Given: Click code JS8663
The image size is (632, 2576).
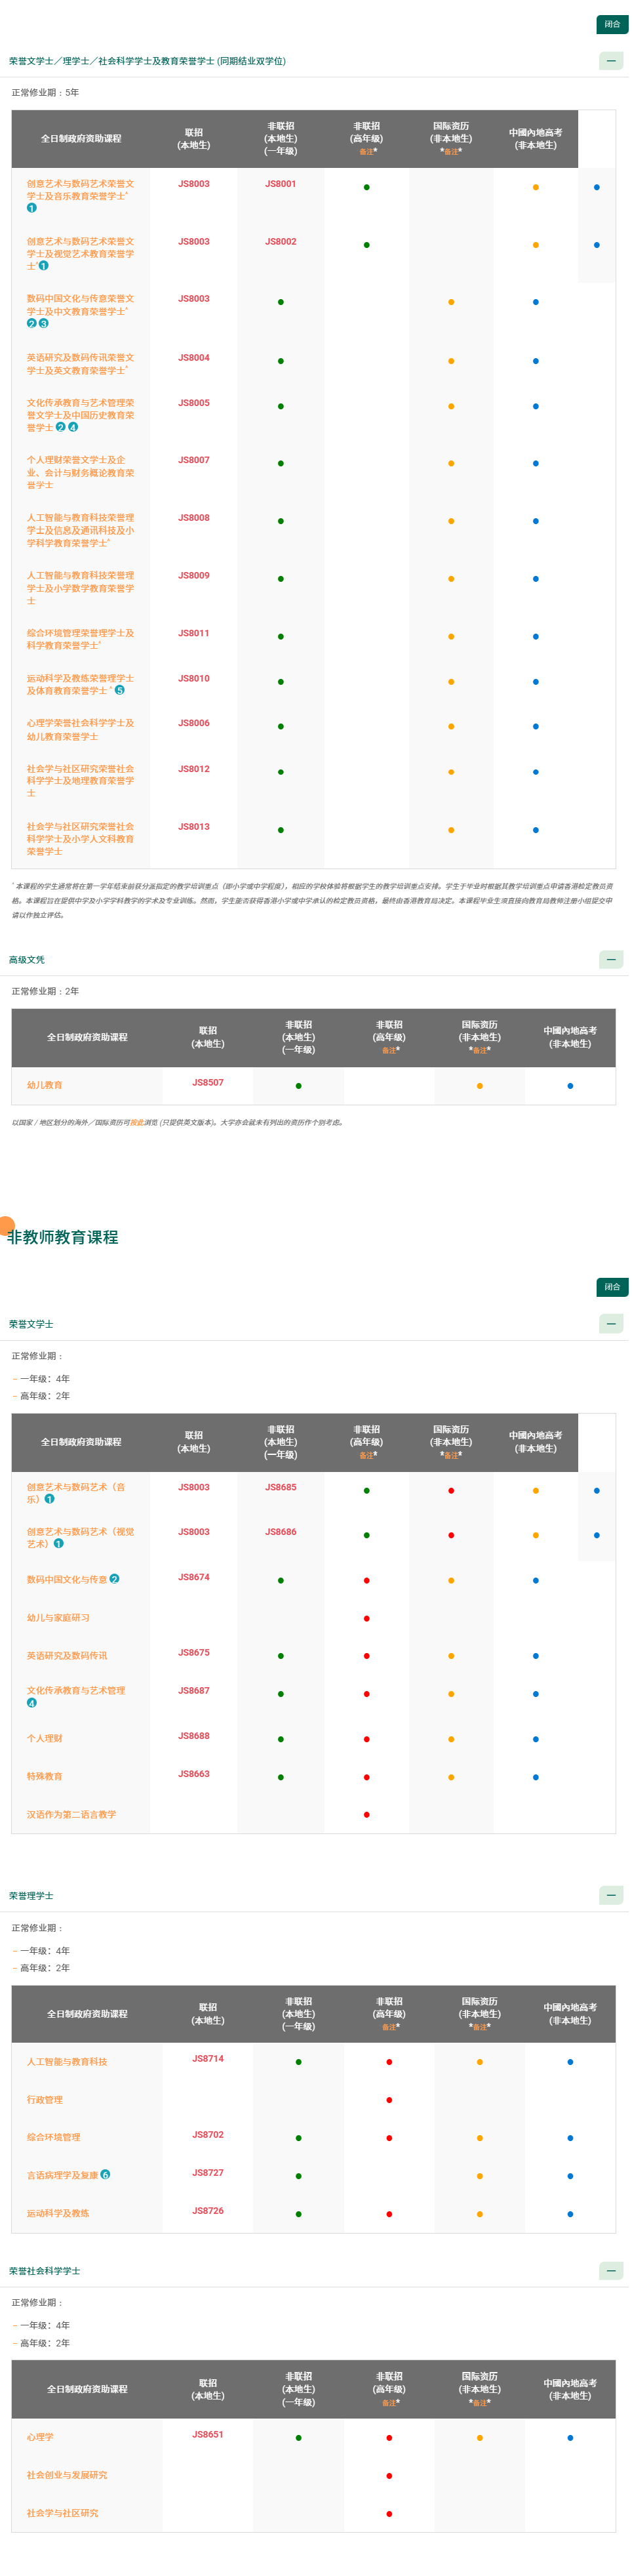Looking at the screenshot, I should pos(194,1774).
